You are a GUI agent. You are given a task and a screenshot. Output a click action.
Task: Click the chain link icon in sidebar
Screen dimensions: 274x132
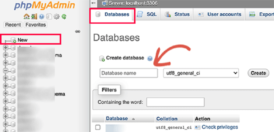click(78, 32)
